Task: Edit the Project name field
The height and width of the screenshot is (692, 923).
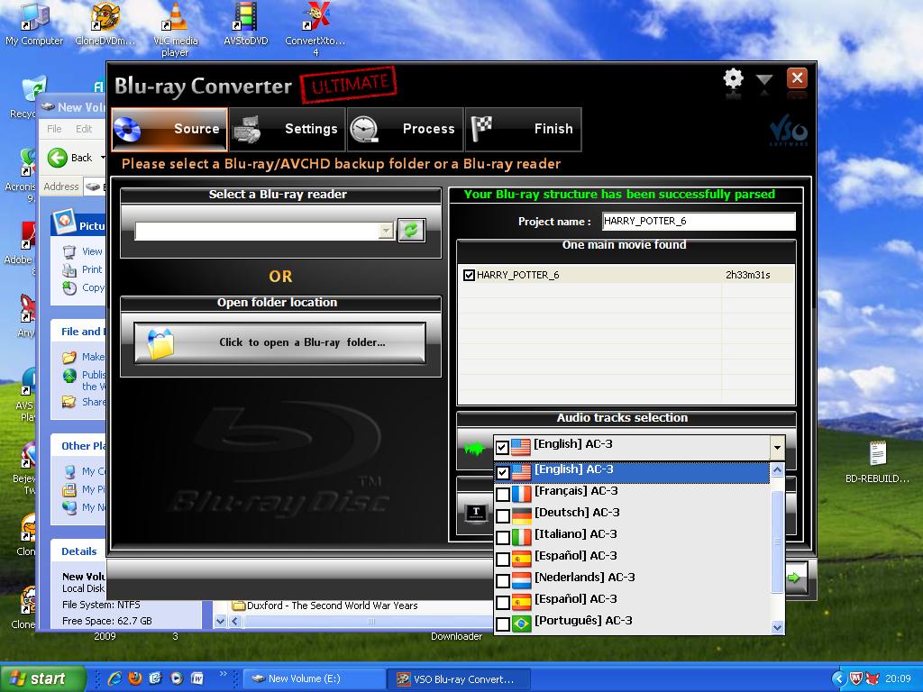Action: [699, 222]
